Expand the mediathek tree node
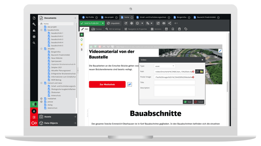261x146 pixels. click(41, 98)
